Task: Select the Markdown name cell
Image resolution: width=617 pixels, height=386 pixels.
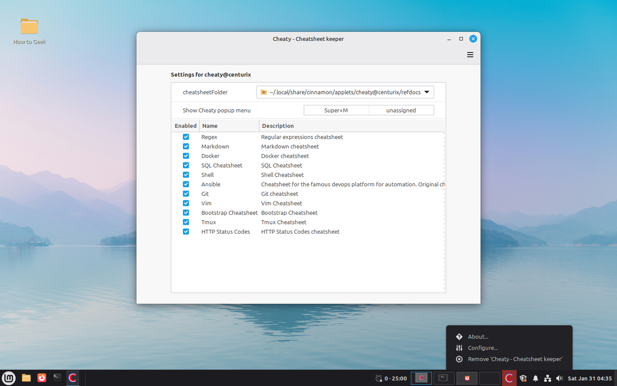Action: (215, 147)
